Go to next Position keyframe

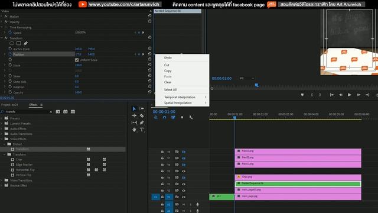coord(143,54)
